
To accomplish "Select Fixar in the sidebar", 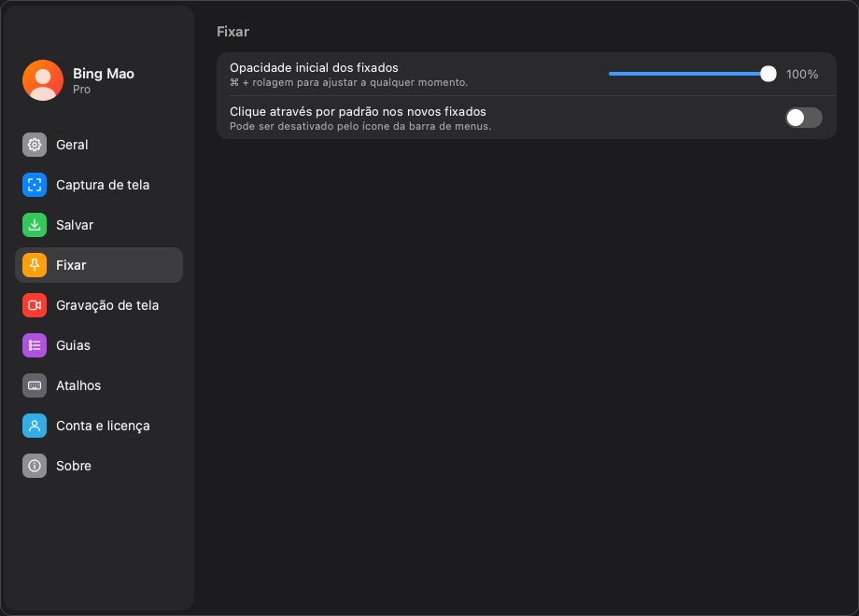I will (99, 265).
